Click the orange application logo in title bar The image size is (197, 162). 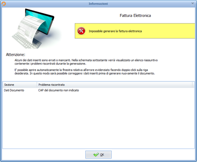pyautogui.click(x=4, y=4)
